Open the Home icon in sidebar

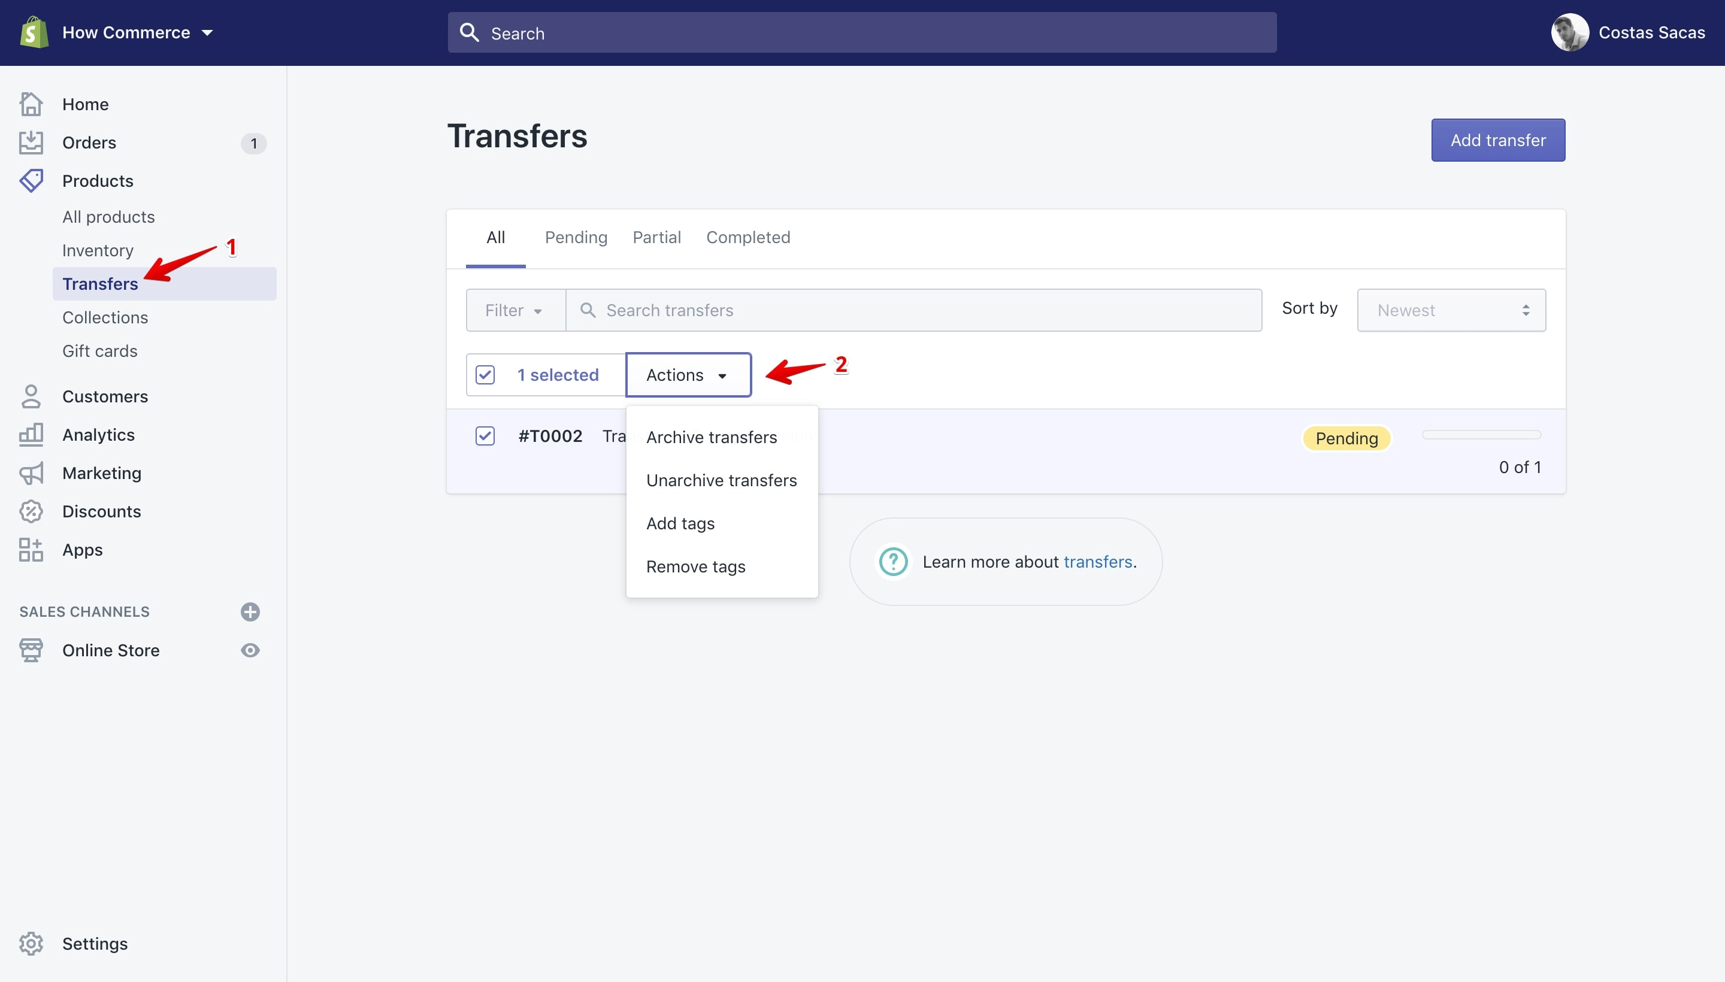point(31,104)
